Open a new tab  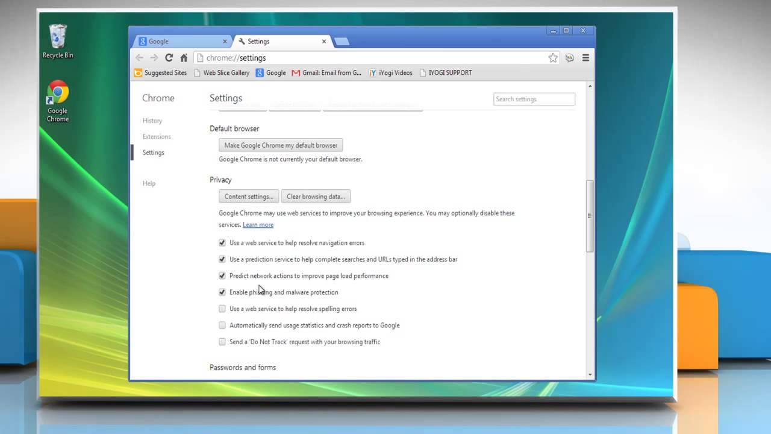(x=342, y=42)
